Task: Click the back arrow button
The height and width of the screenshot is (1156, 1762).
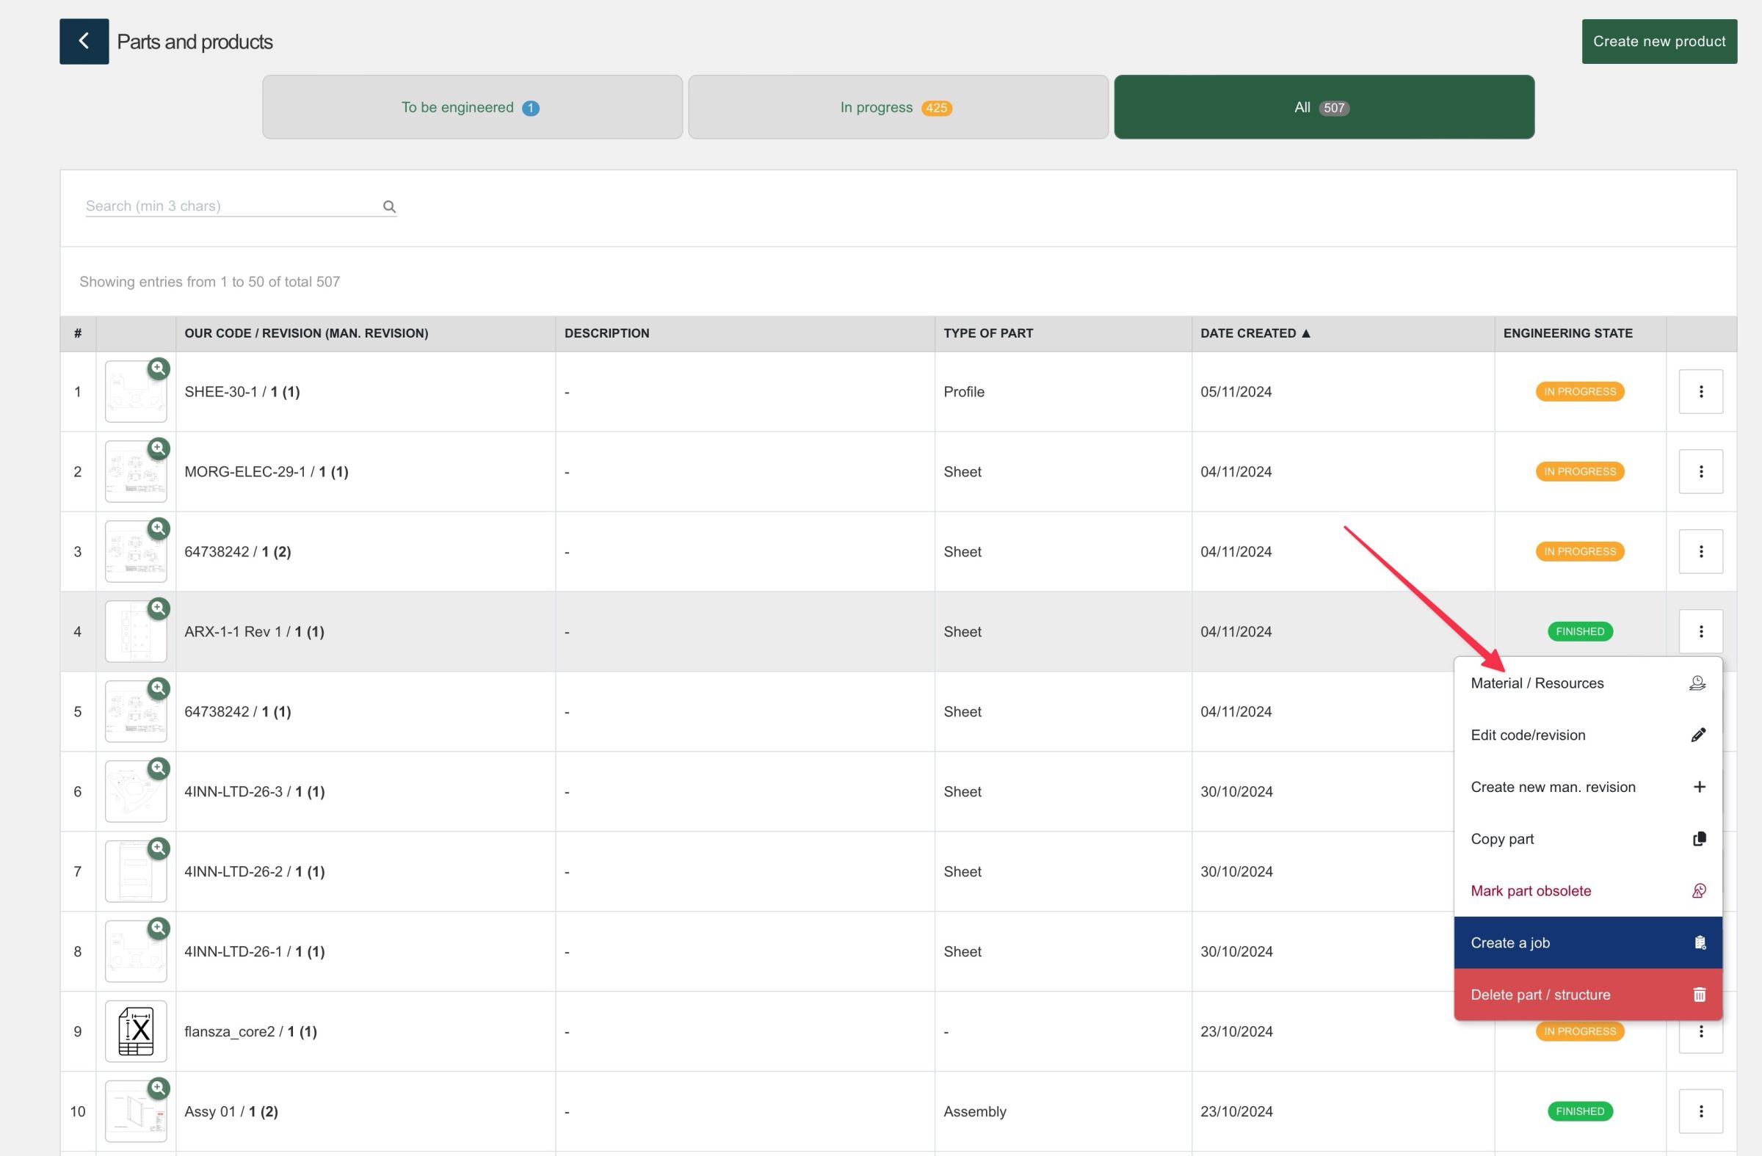Action: click(84, 41)
